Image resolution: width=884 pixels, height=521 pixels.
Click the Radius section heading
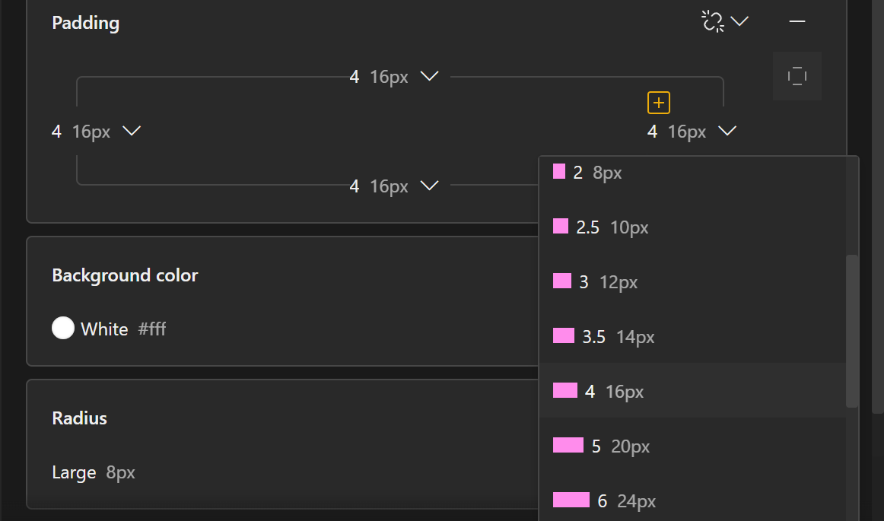pos(79,418)
